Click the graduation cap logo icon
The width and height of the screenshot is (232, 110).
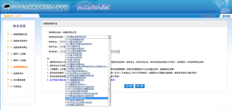click(x=7, y=7)
